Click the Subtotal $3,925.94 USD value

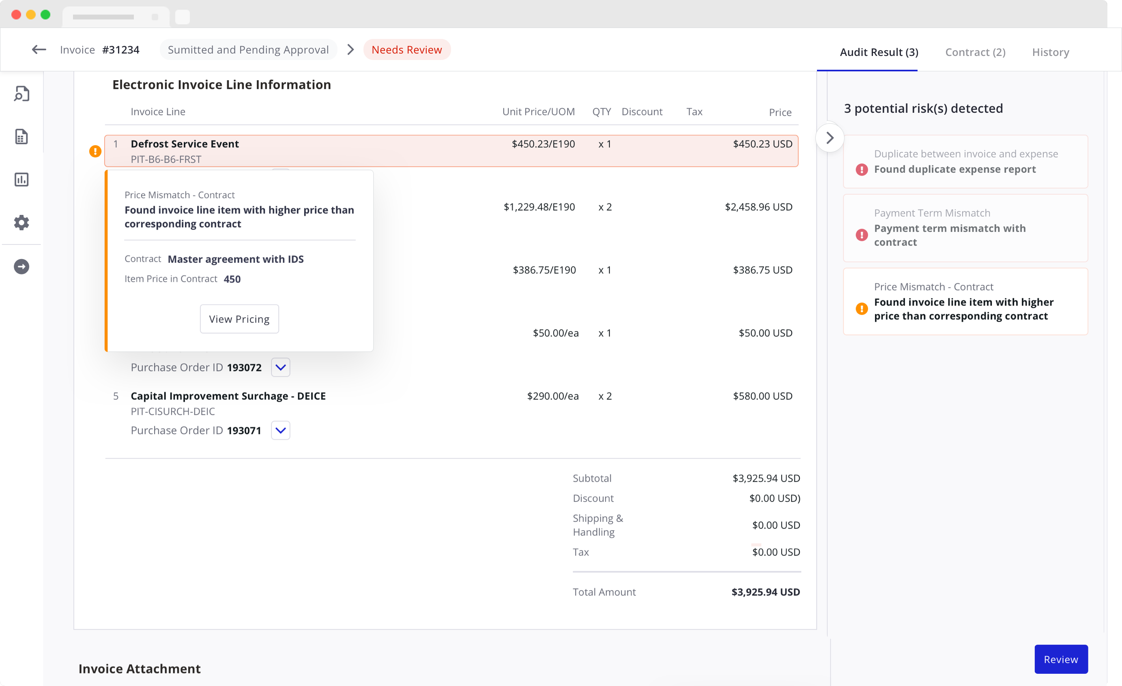click(766, 478)
